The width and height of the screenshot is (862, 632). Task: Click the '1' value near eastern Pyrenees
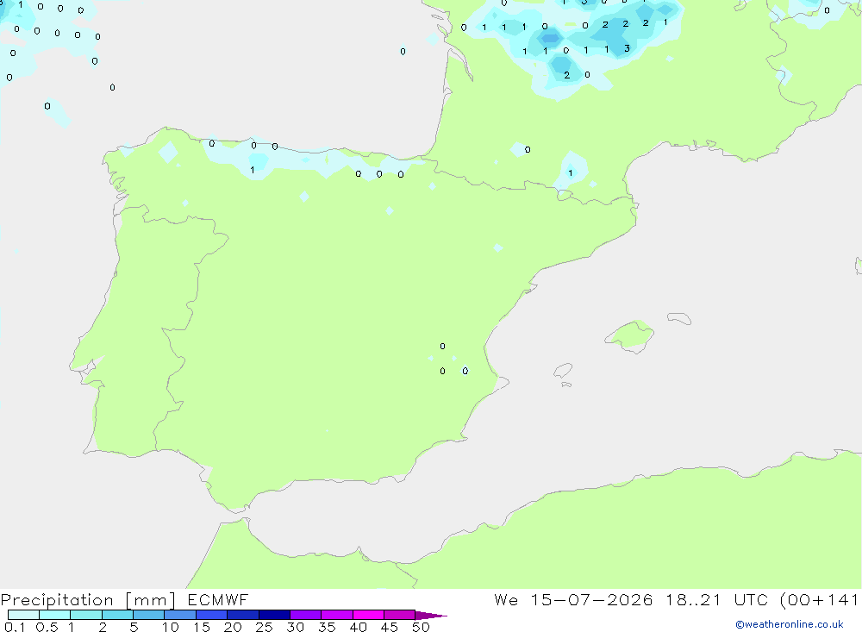coord(571,173)
